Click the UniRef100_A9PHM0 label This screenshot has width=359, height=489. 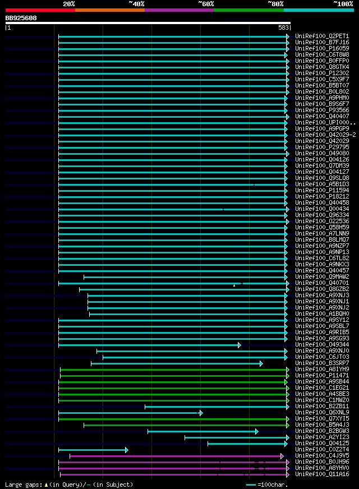[322, 98]
